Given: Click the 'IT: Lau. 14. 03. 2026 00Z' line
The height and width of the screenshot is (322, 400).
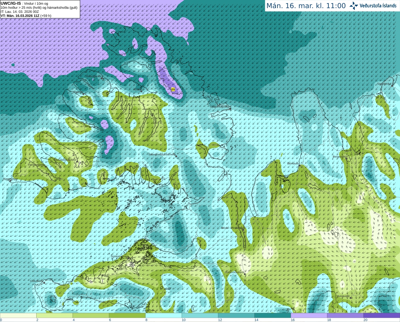Looking at the screenshot, I should [x=20, y=12].
